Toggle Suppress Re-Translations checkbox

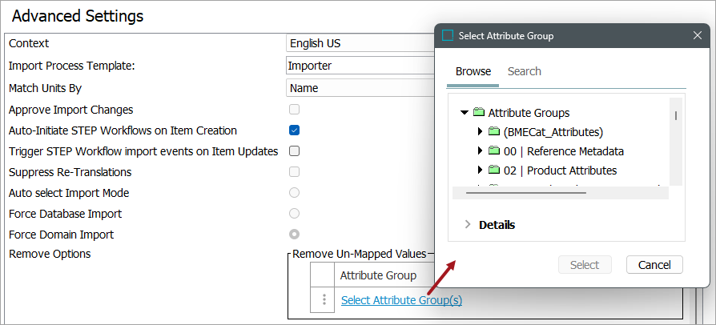(x=295, y=172)
